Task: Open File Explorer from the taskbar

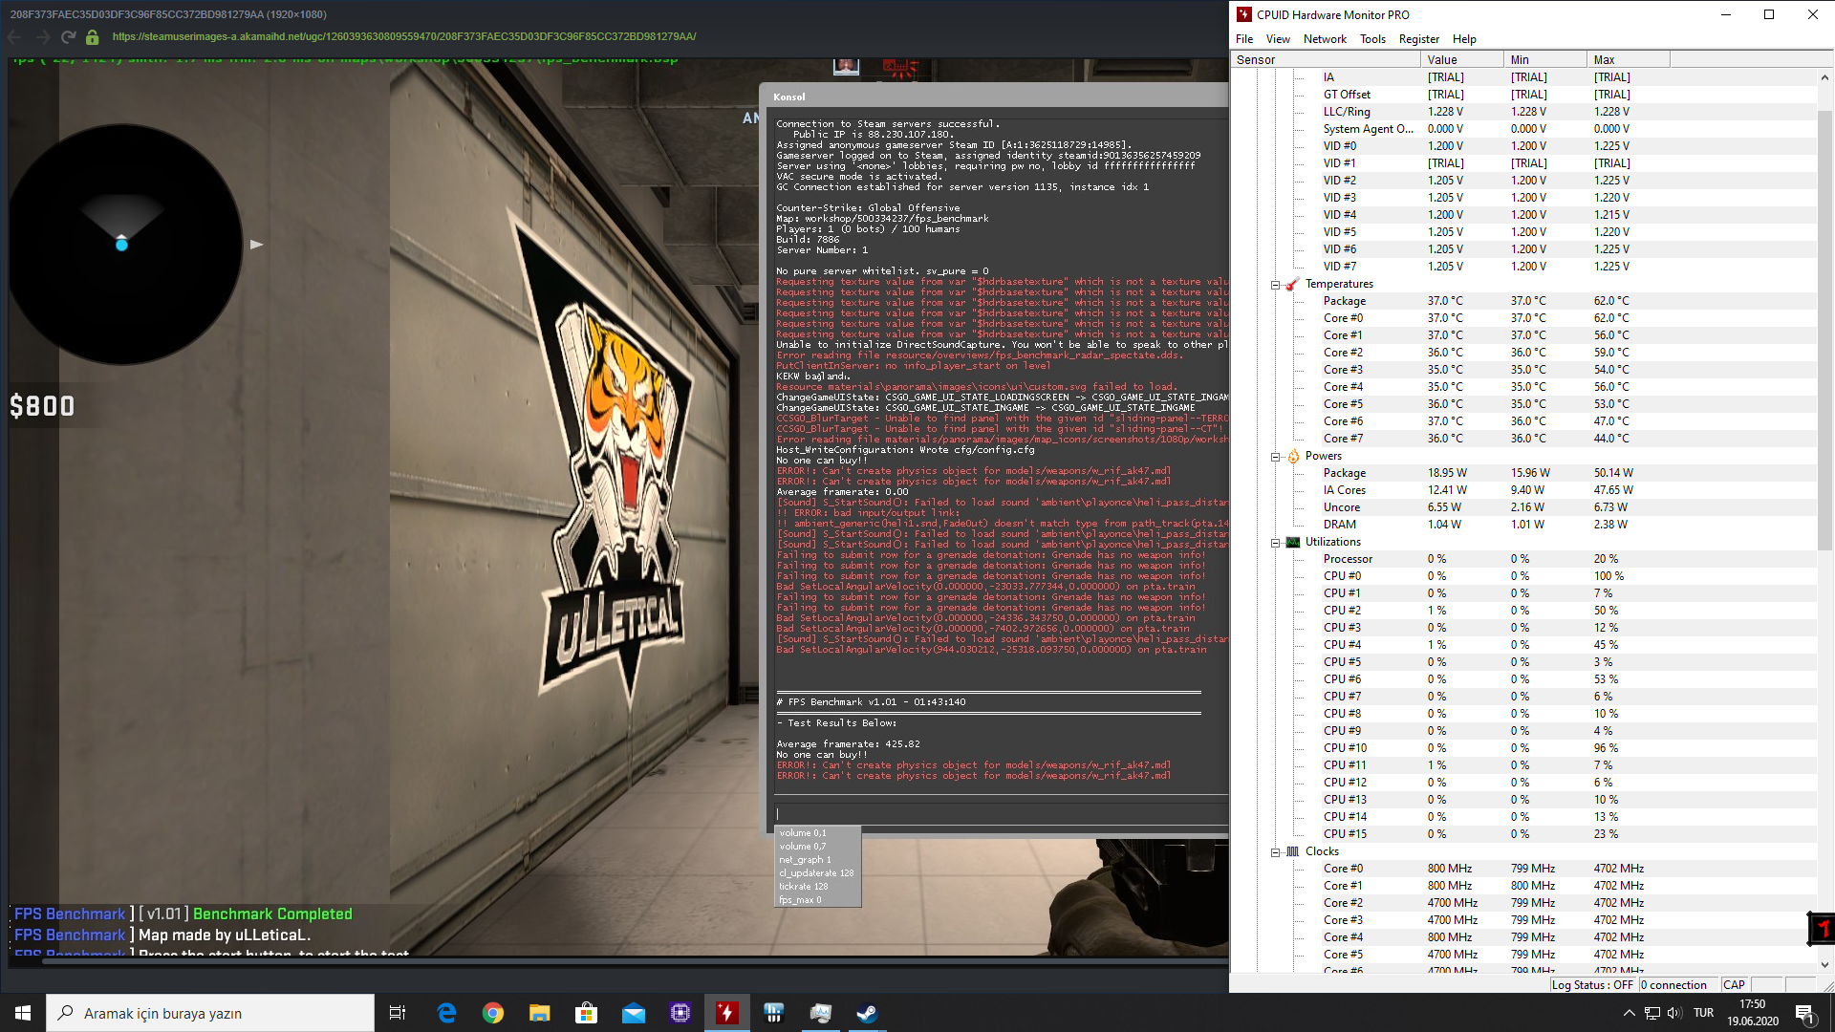Action: tap(540, 1013)
